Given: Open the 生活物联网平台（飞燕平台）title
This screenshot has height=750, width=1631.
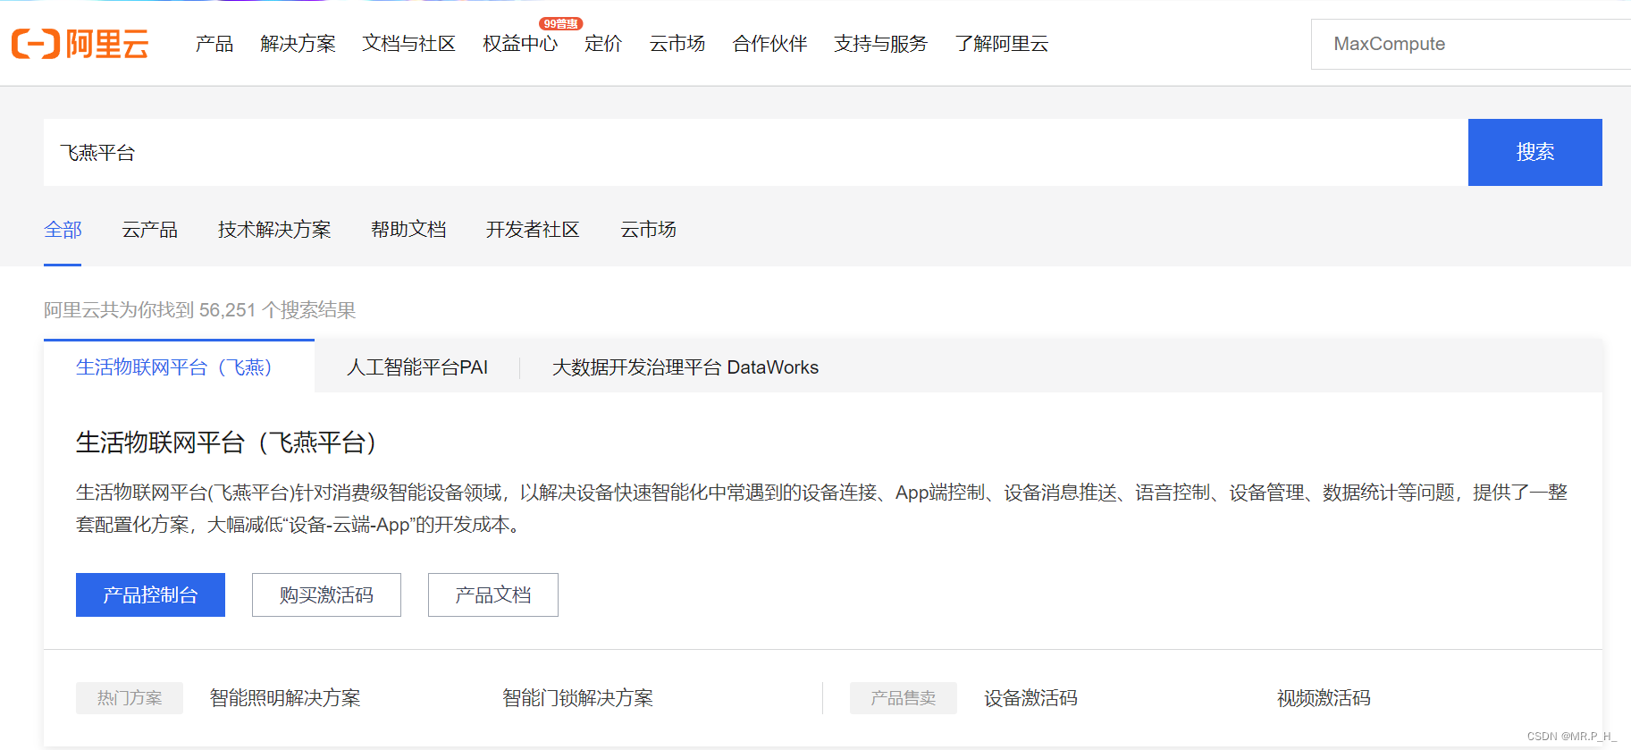Looking at the screenshot, I should click(231, 442).
